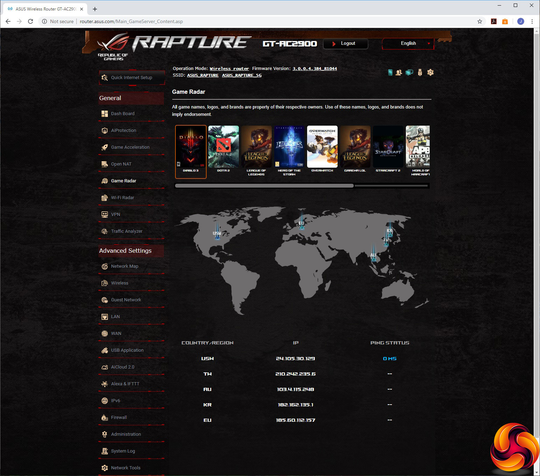Click the game list horizontal scrollbar
The image size is (540, 476).
click(264, 186)
